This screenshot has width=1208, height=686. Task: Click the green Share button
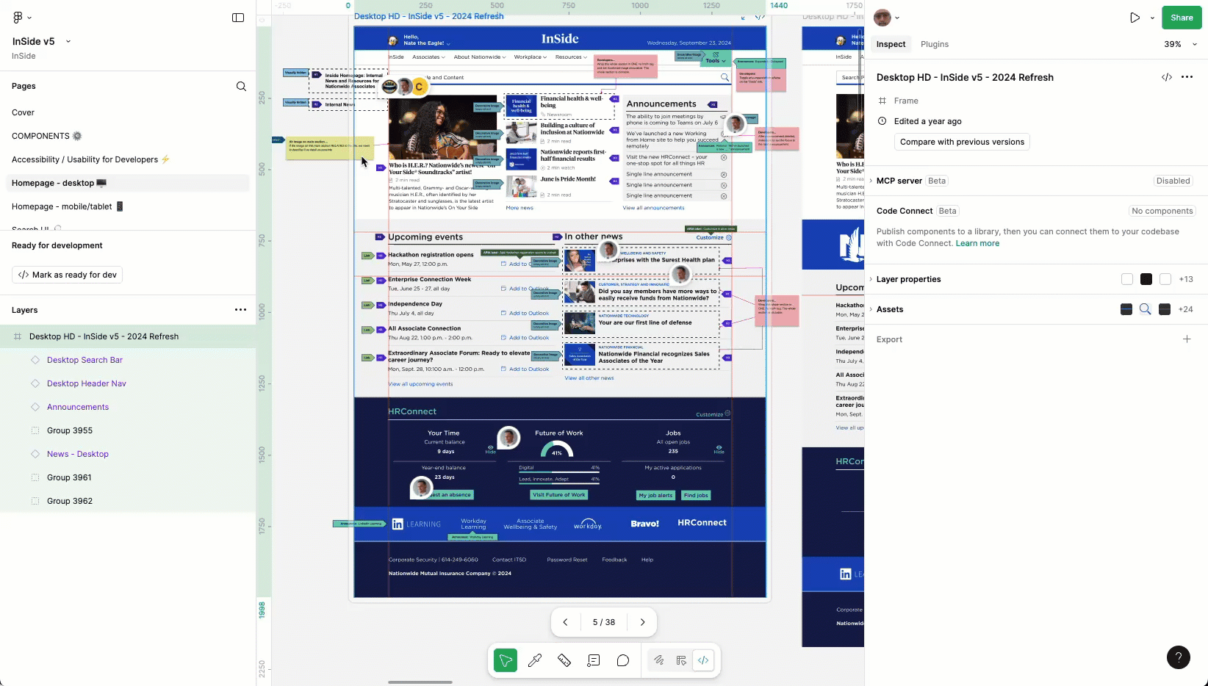tap(1182, 18)
